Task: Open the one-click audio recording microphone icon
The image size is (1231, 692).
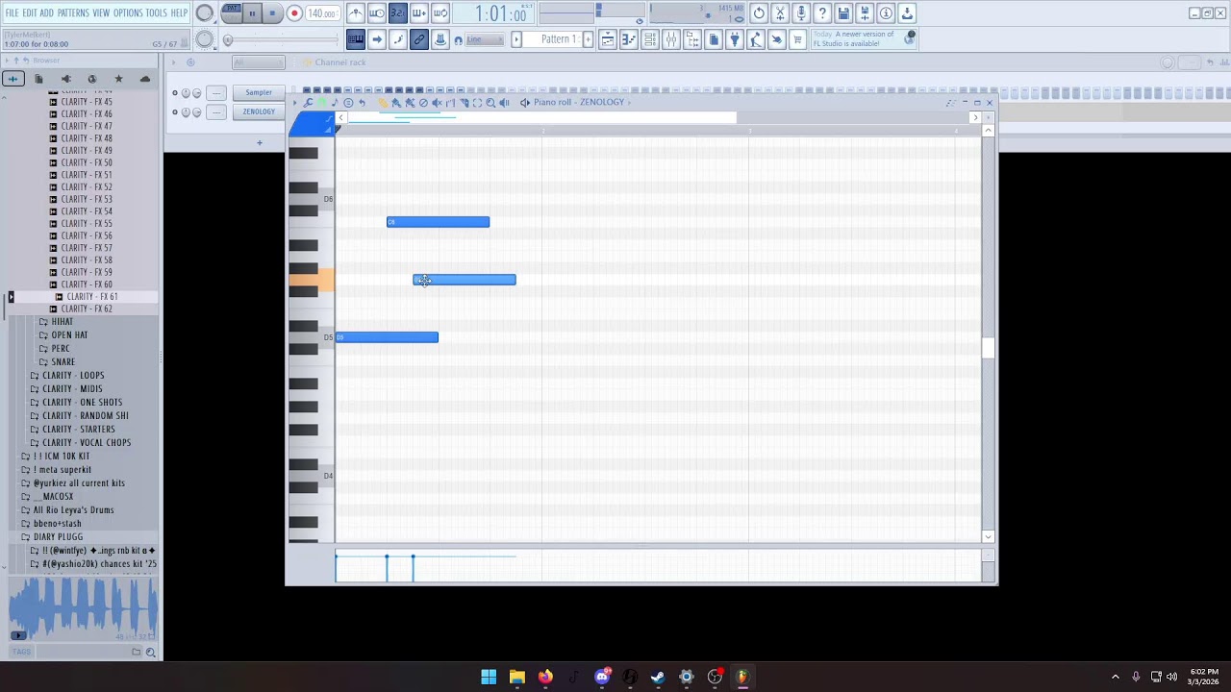Action: point(801,13)
